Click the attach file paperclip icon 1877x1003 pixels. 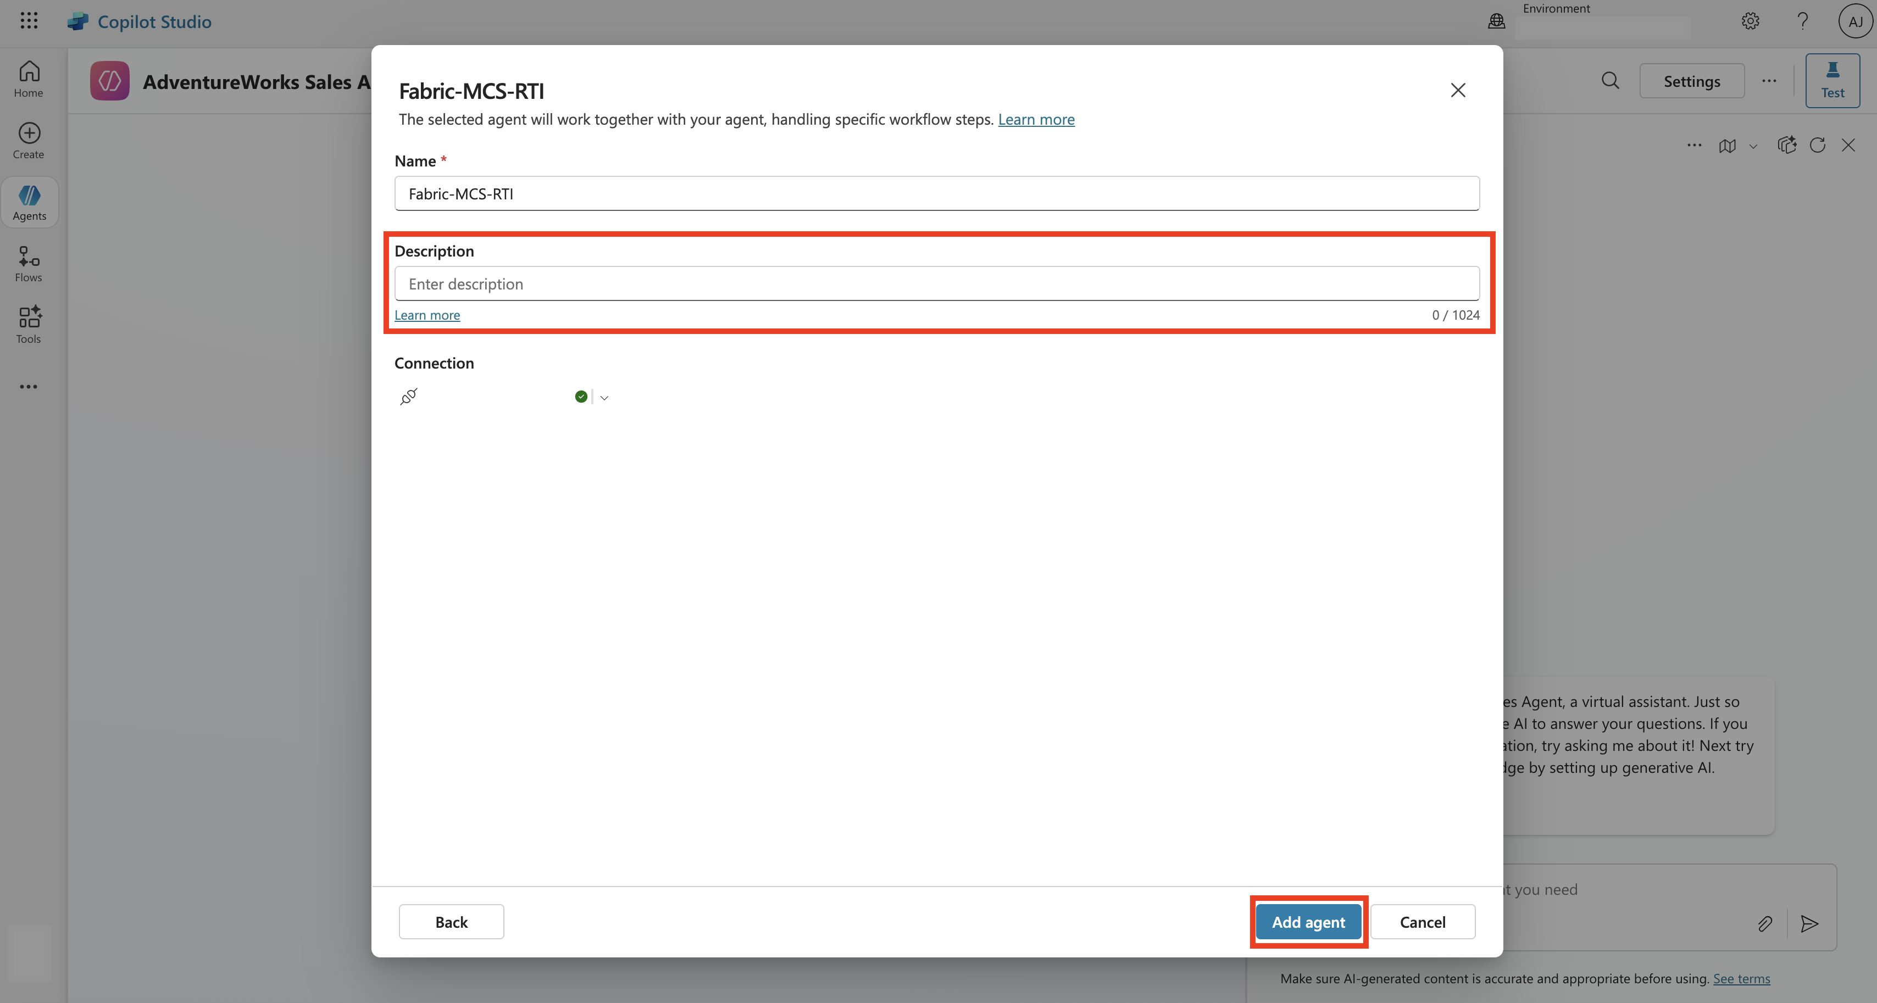click(1765, 923)
